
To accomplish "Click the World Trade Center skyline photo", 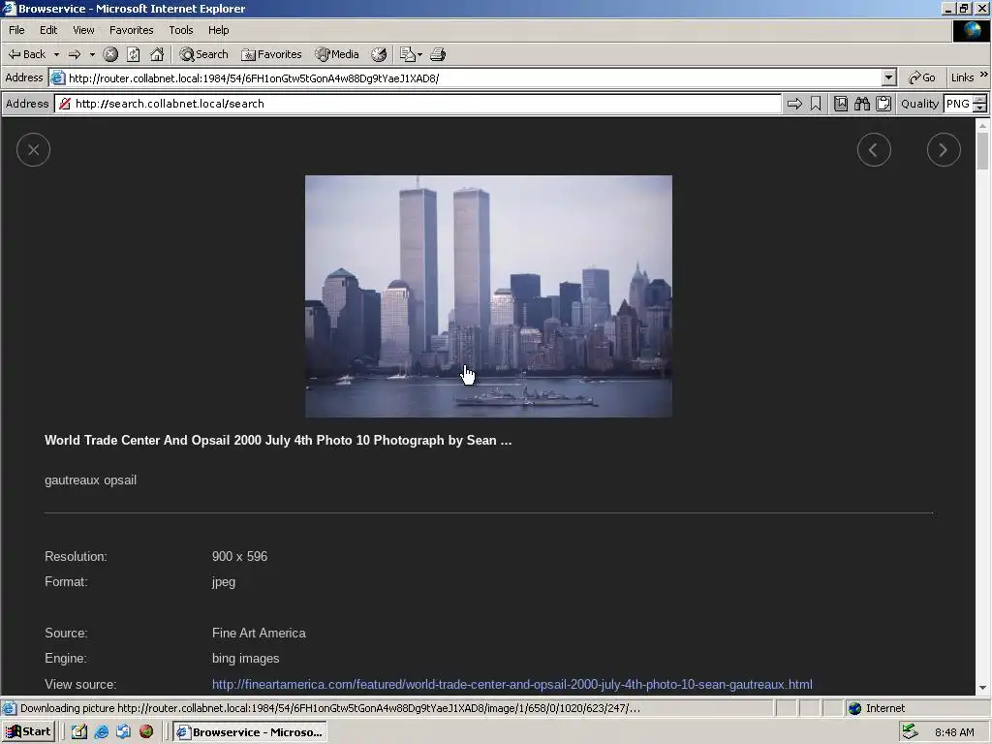I will (x=488, y=296).
